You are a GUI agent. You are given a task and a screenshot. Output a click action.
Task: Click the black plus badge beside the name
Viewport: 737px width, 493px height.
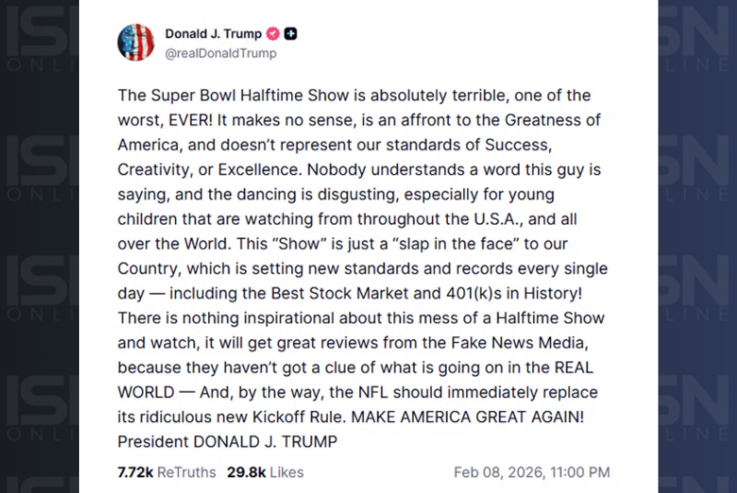[x=291, y=35]
